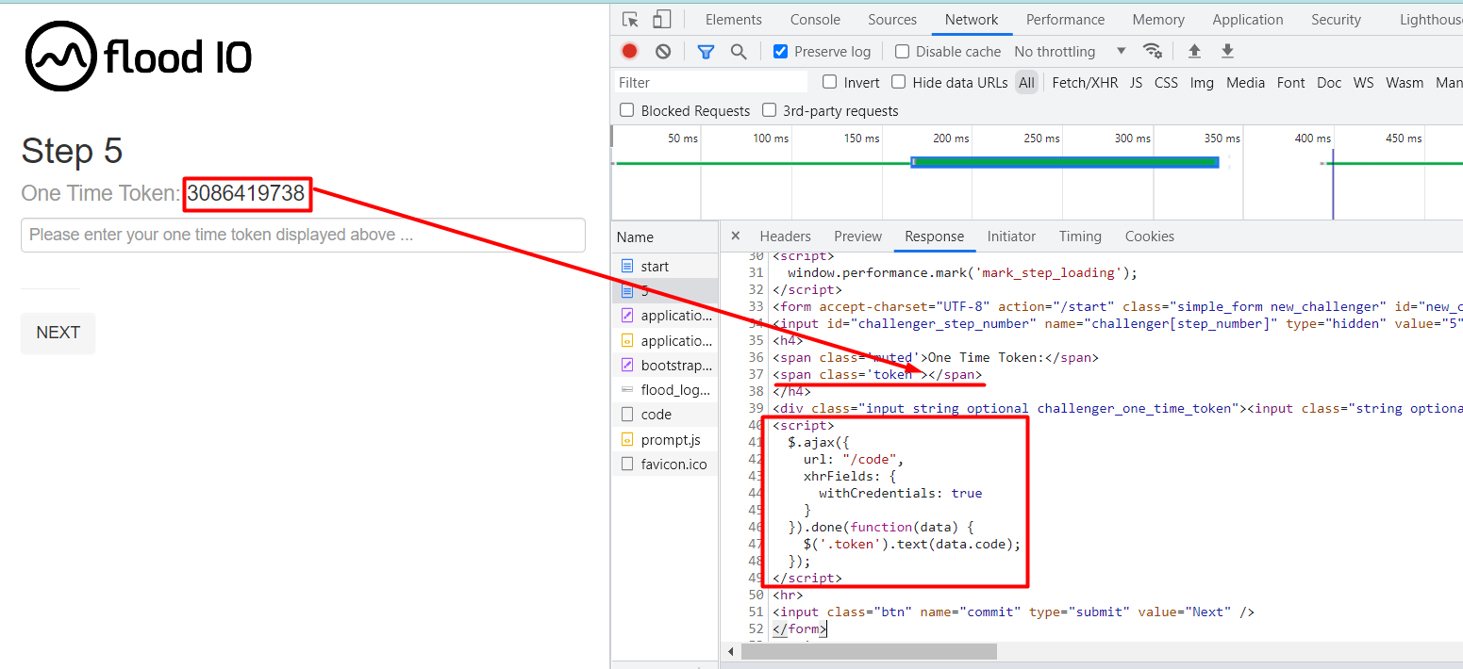Open the Sources panel tab

tap(892, 20)
